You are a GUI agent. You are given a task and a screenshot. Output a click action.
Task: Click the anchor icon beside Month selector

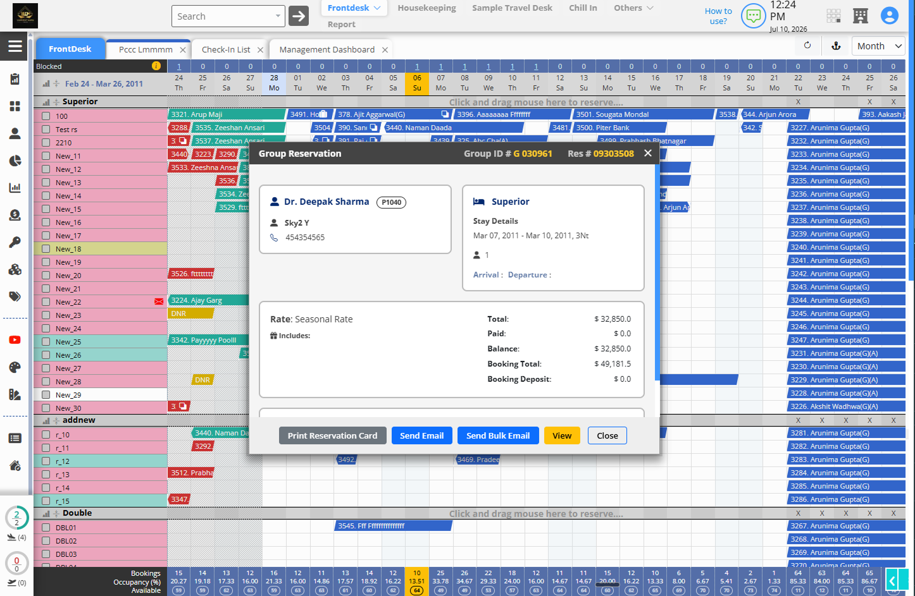click(x=836, y=46)
